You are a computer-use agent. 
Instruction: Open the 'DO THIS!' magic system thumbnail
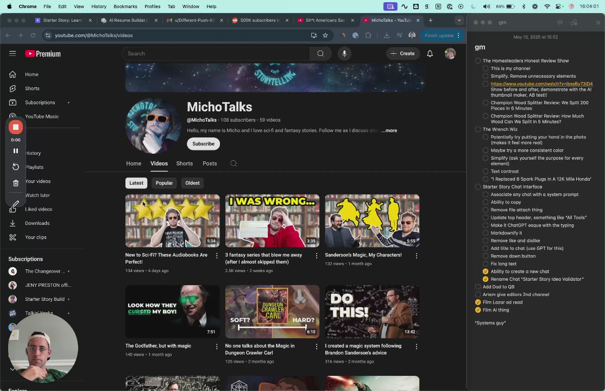click(x=372, y=312)
